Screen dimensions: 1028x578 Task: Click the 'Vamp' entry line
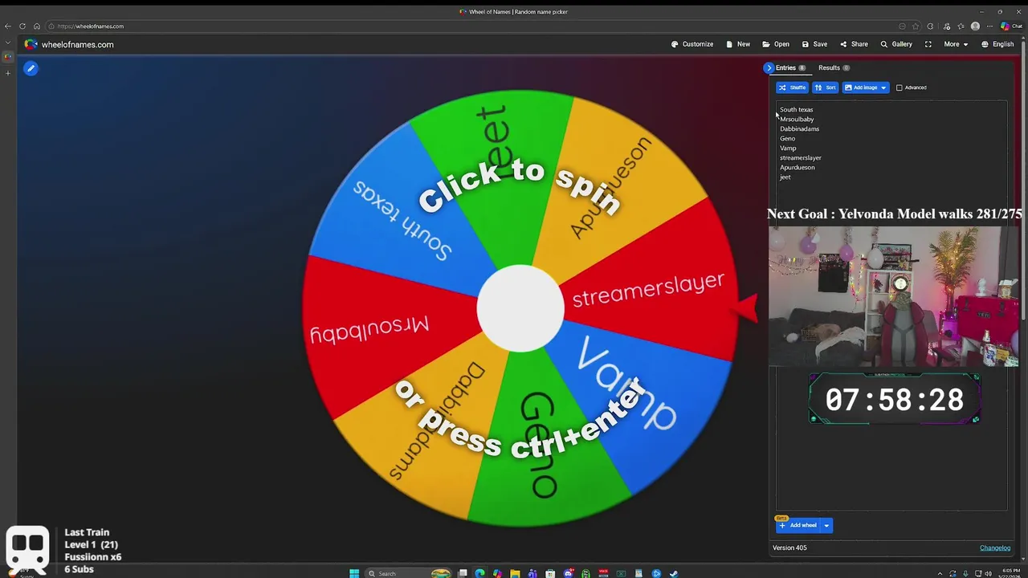[788, 148]
